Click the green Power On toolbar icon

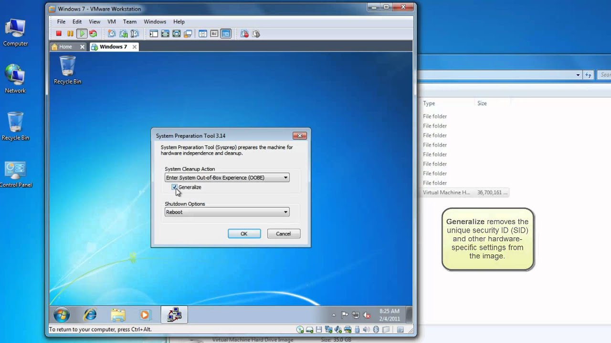(x=82, y=34)
